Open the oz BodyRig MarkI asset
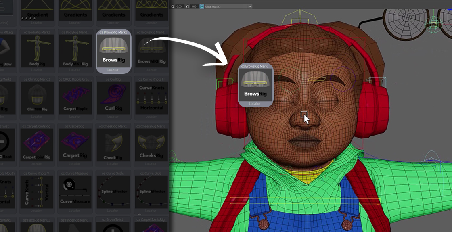Viewport: 452px width, 232px height. [x=37, y=51]
